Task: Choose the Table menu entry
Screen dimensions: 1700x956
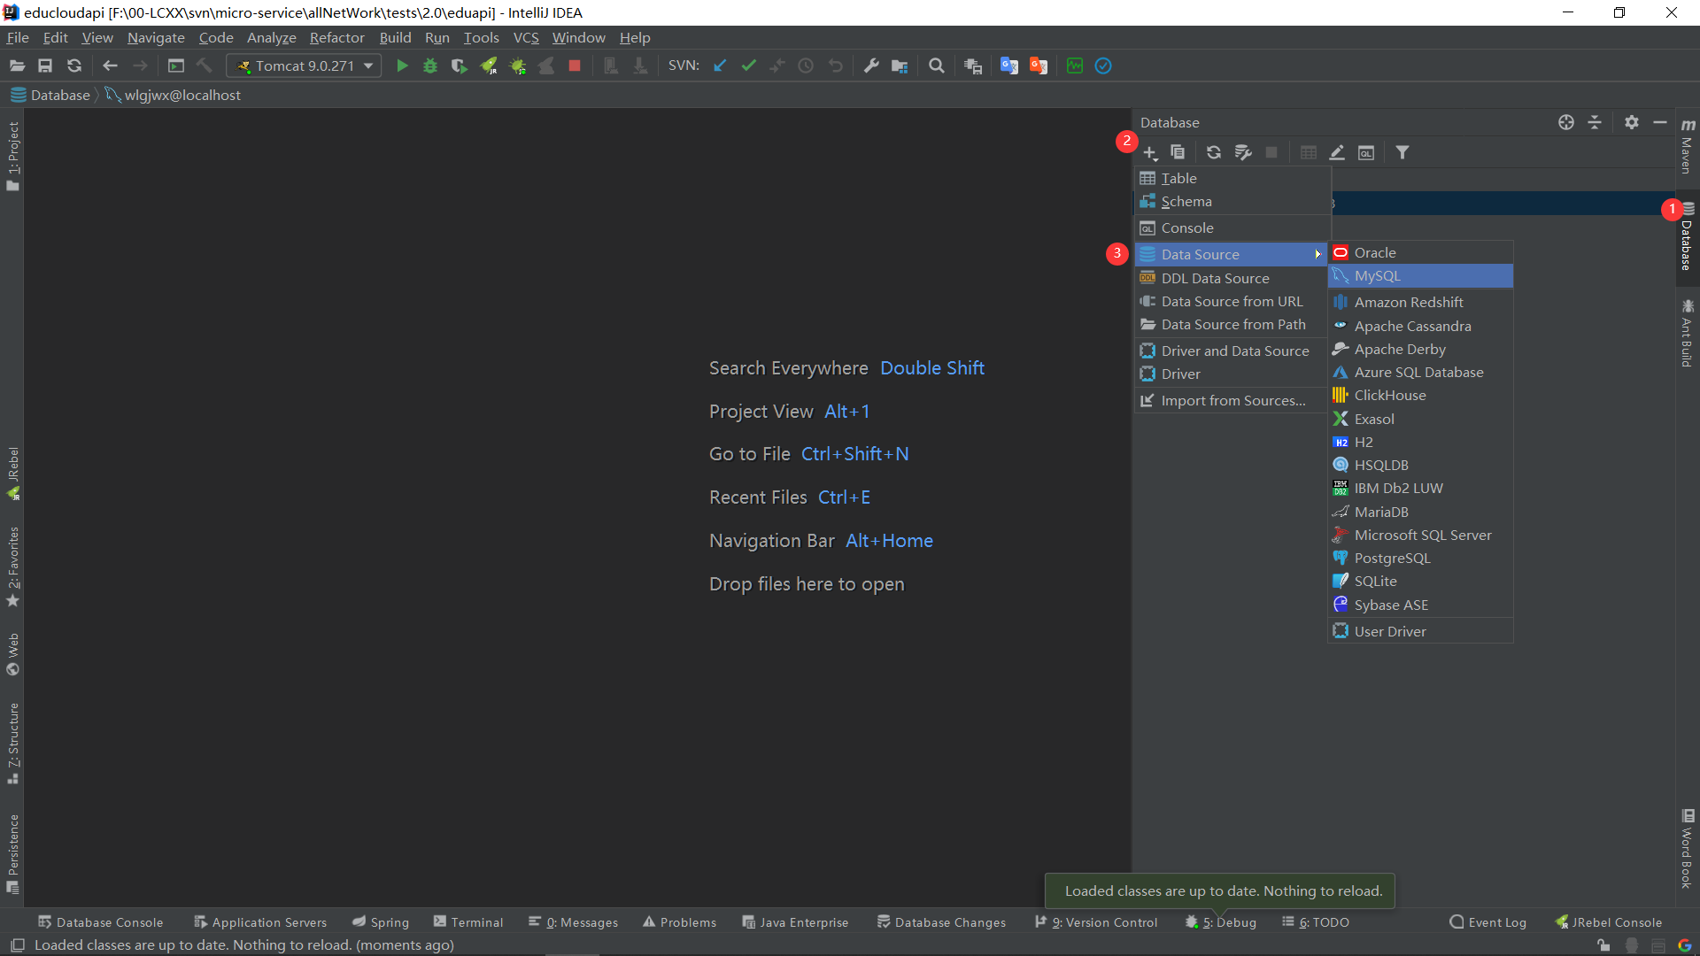Action: (1232, 179)
